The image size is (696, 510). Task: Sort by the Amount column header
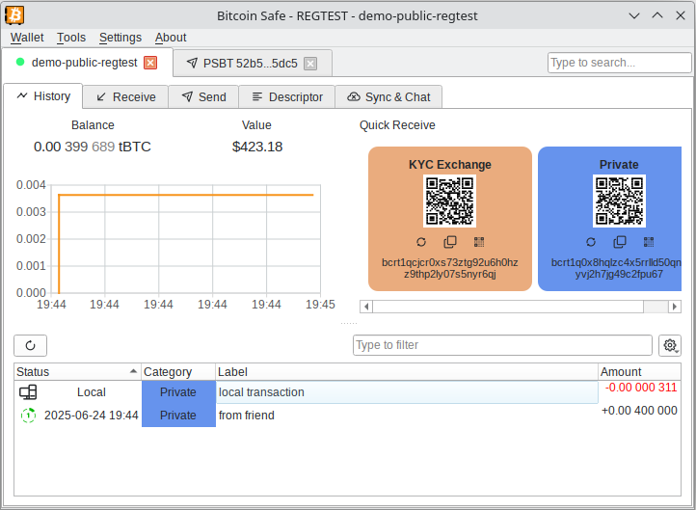coord(639,372)
